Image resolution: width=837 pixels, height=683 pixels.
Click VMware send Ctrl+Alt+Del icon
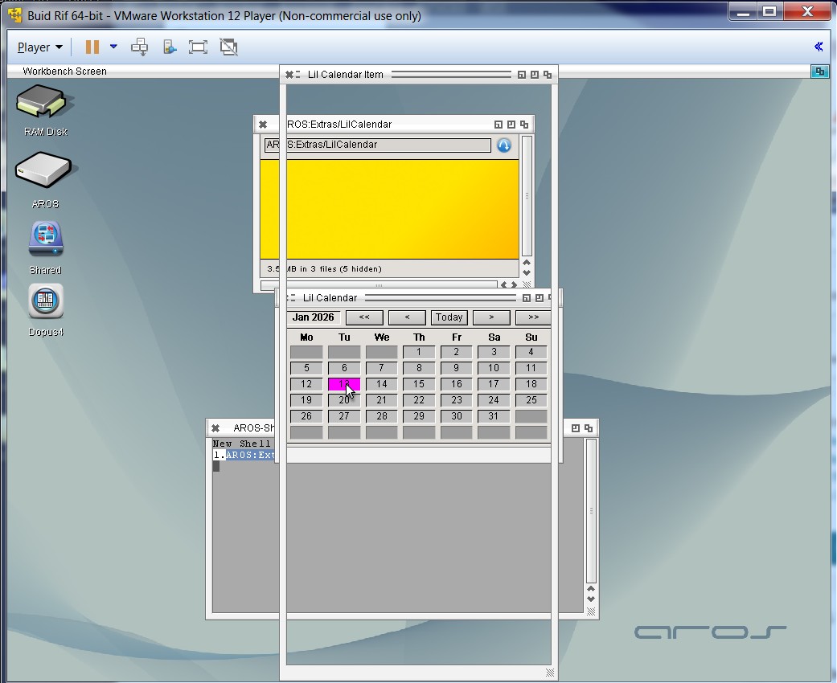139,47
